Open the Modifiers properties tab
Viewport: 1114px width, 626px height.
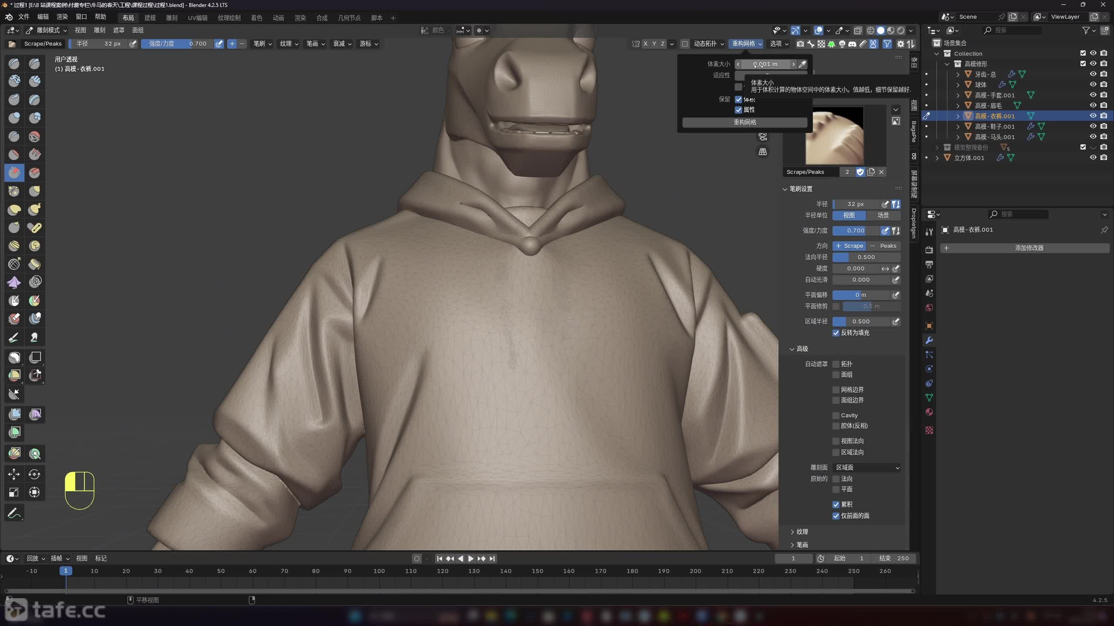pyautogui.click(x=929, y=340)
